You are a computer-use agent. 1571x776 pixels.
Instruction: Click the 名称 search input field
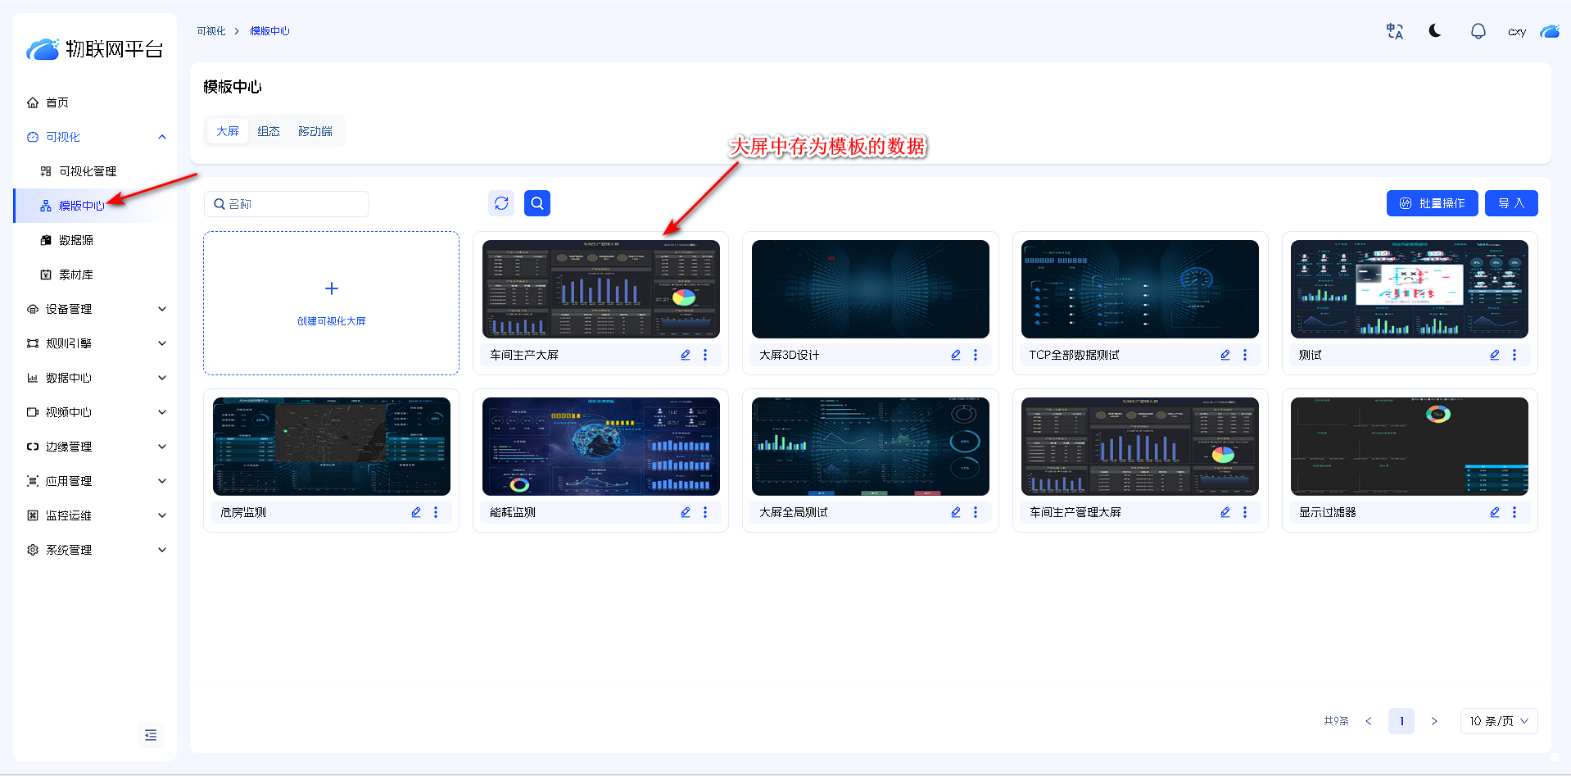pyautogui.click(x=287, y=204)
